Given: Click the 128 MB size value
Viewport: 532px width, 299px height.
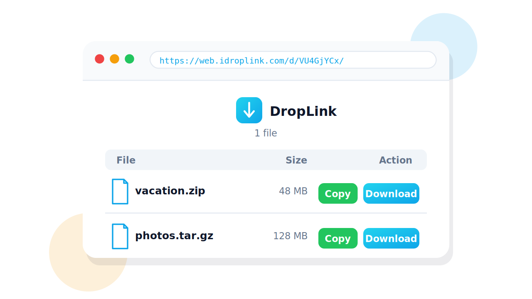Looking at the screenshot, I should click(x=290, y=236).
